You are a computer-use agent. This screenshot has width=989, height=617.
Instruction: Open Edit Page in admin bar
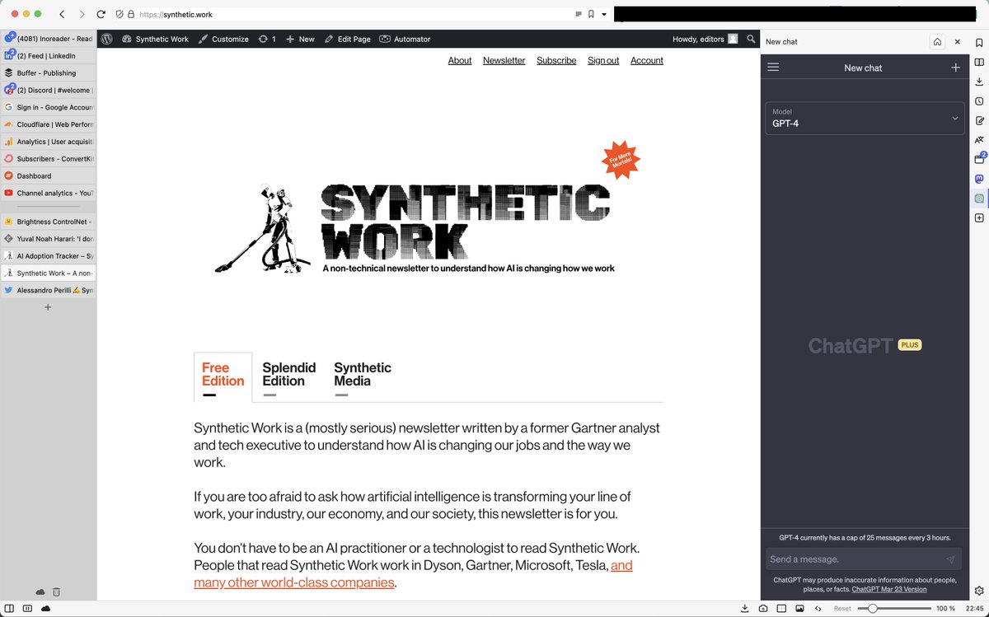point(347,39)
